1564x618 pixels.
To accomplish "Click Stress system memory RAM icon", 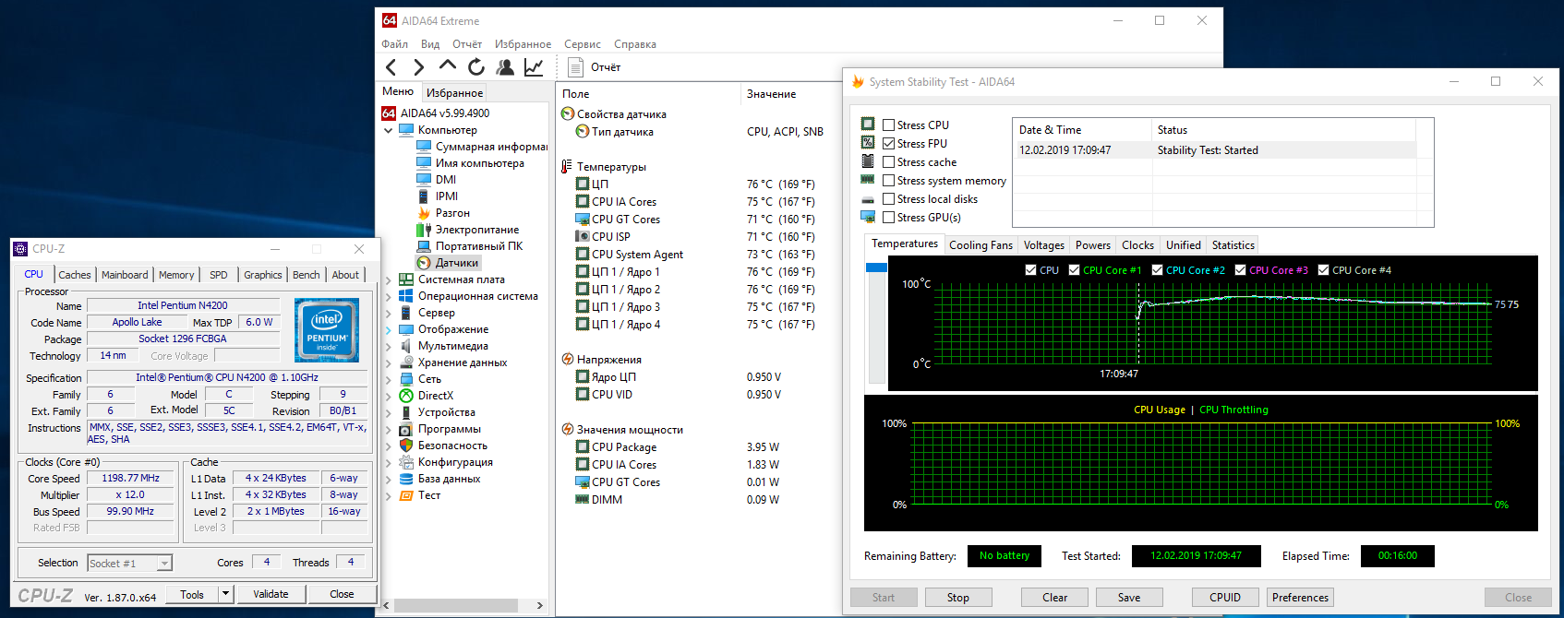I will pos(868,180).
